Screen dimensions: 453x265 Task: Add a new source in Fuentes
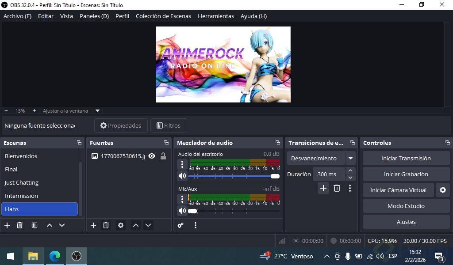click(x=93, y=225)
